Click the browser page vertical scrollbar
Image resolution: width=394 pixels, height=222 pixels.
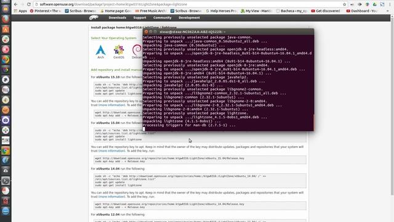pos(392,105)
